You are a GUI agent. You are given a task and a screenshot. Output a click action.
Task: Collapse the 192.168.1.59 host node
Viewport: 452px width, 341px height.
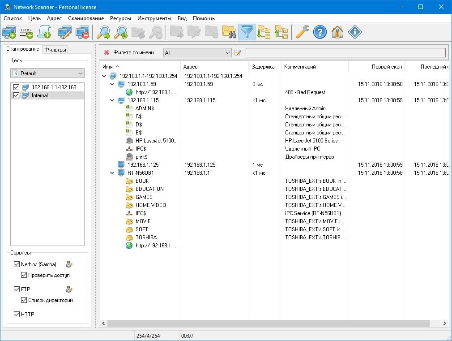(x=112, y=84)
